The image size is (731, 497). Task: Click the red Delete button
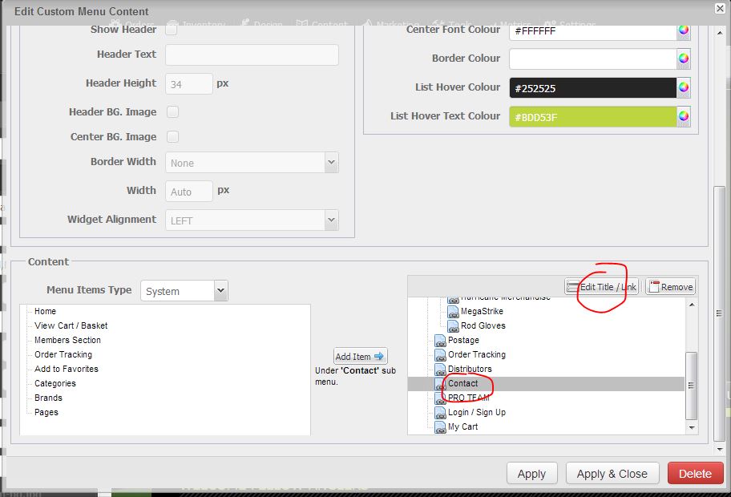coord(695,474)
